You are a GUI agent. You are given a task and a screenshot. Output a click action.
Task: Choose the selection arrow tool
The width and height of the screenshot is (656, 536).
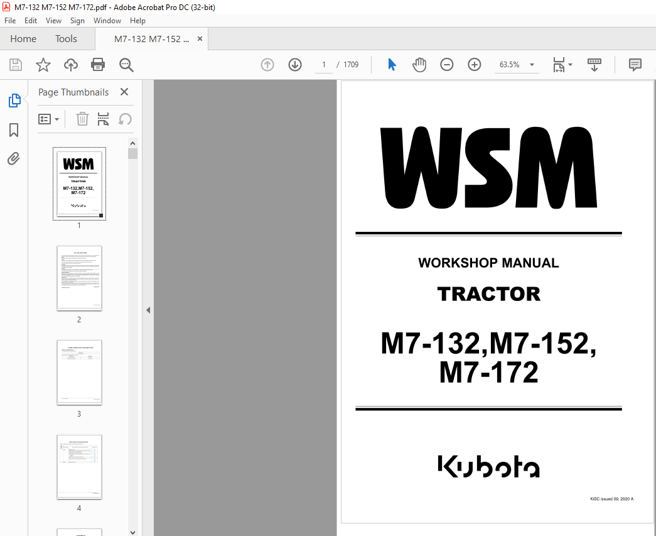coord(392,65)
